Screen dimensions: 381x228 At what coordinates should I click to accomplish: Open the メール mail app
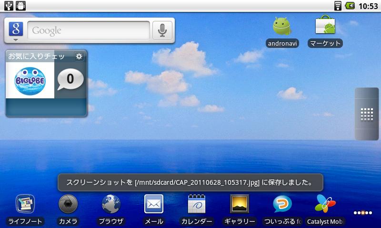154,210
